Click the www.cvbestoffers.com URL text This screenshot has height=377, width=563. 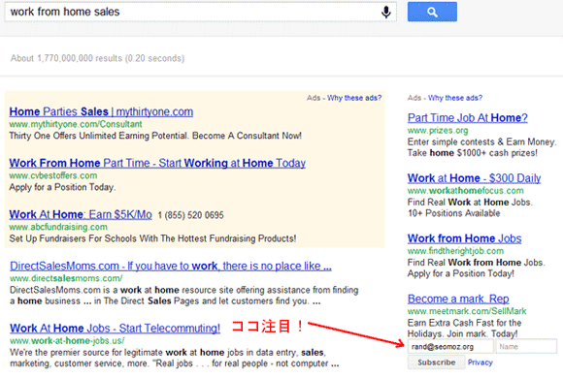(x=53, y=175)
